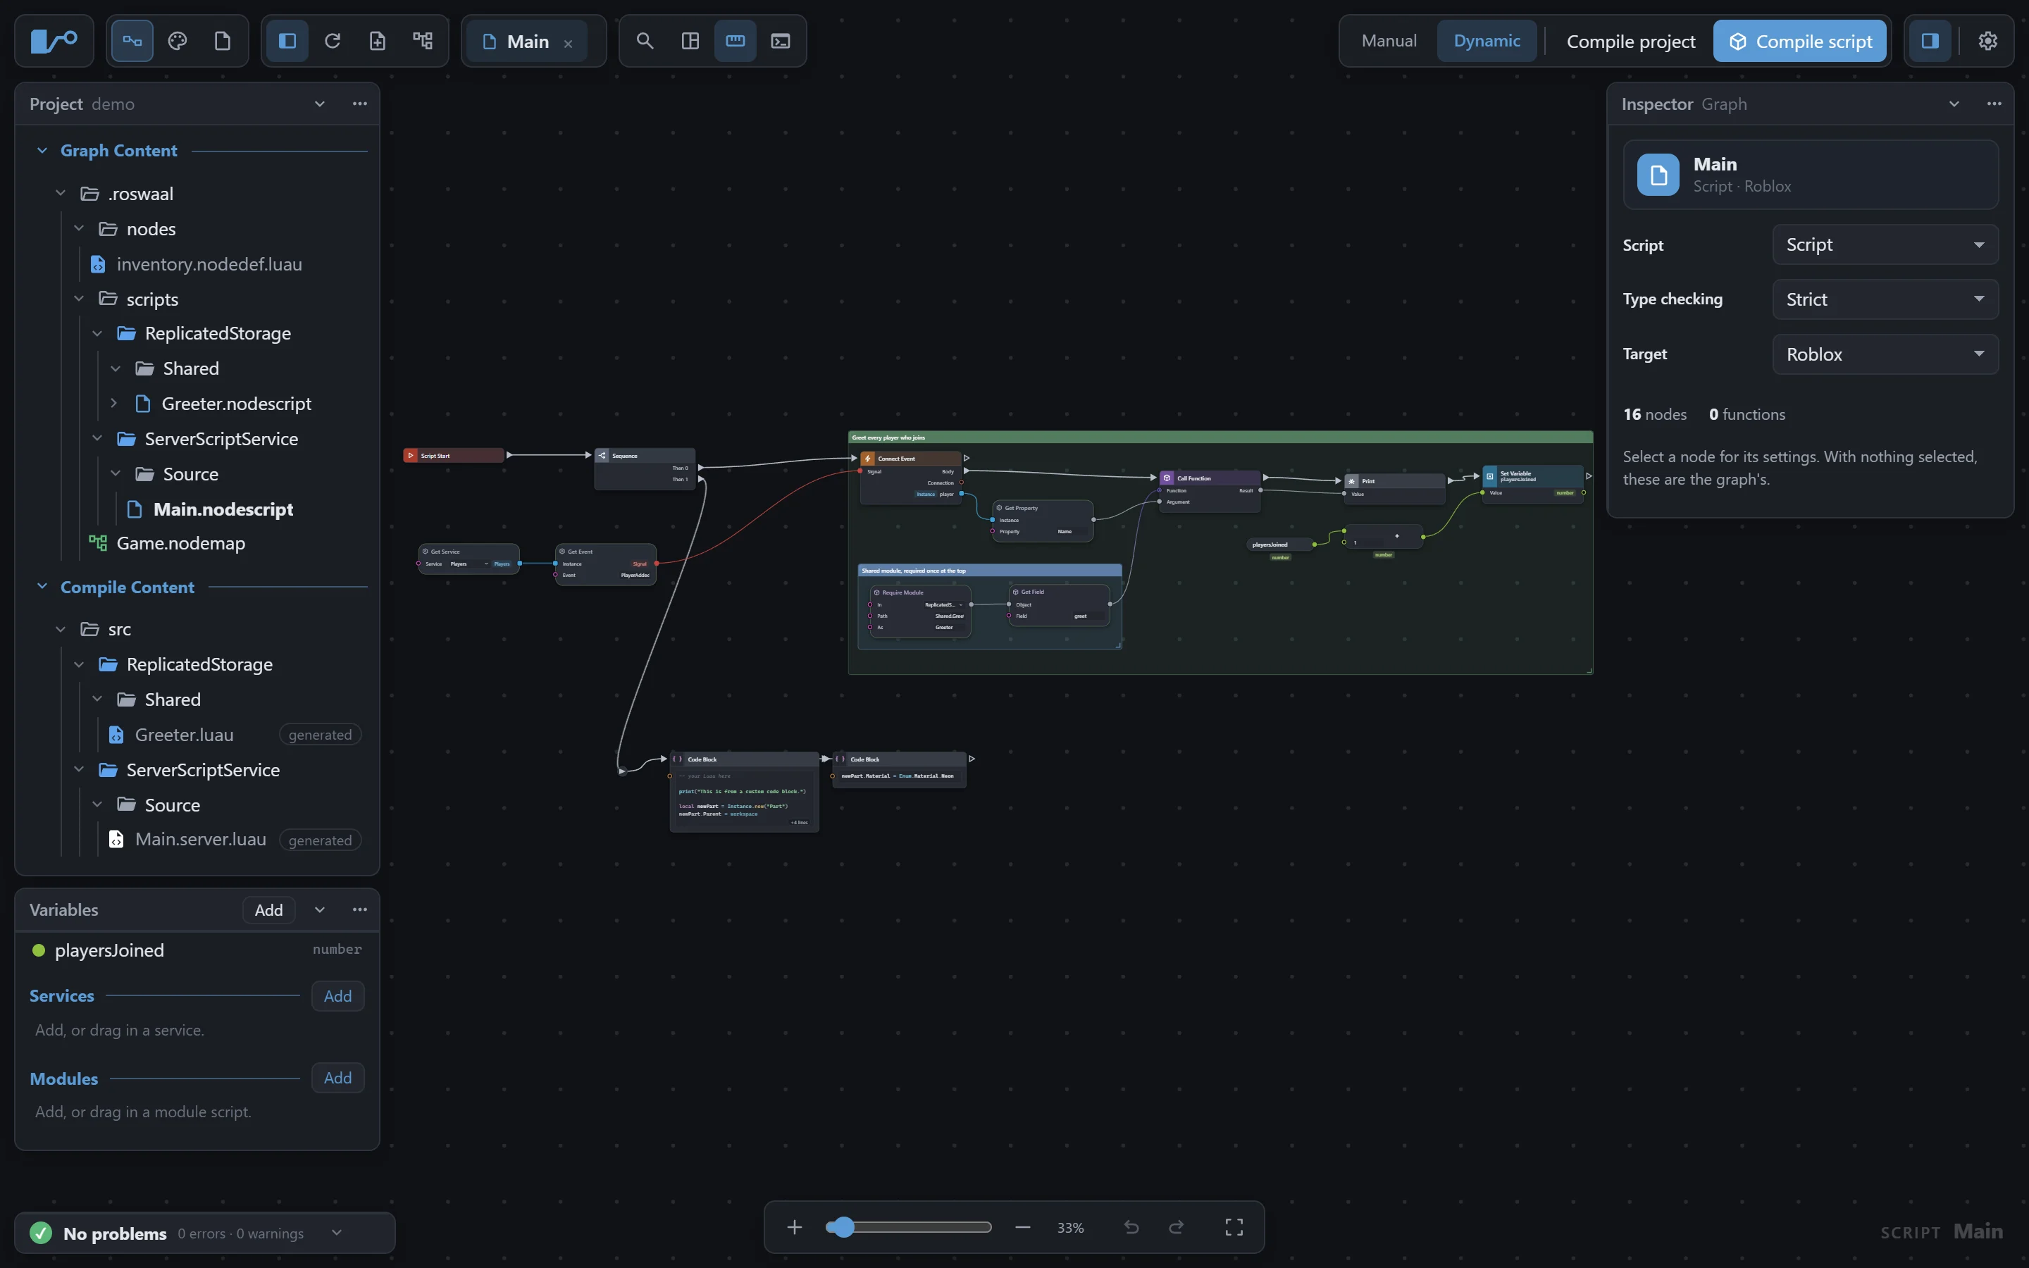
Task: Select the Script Start node
Action: coord(454,455)
